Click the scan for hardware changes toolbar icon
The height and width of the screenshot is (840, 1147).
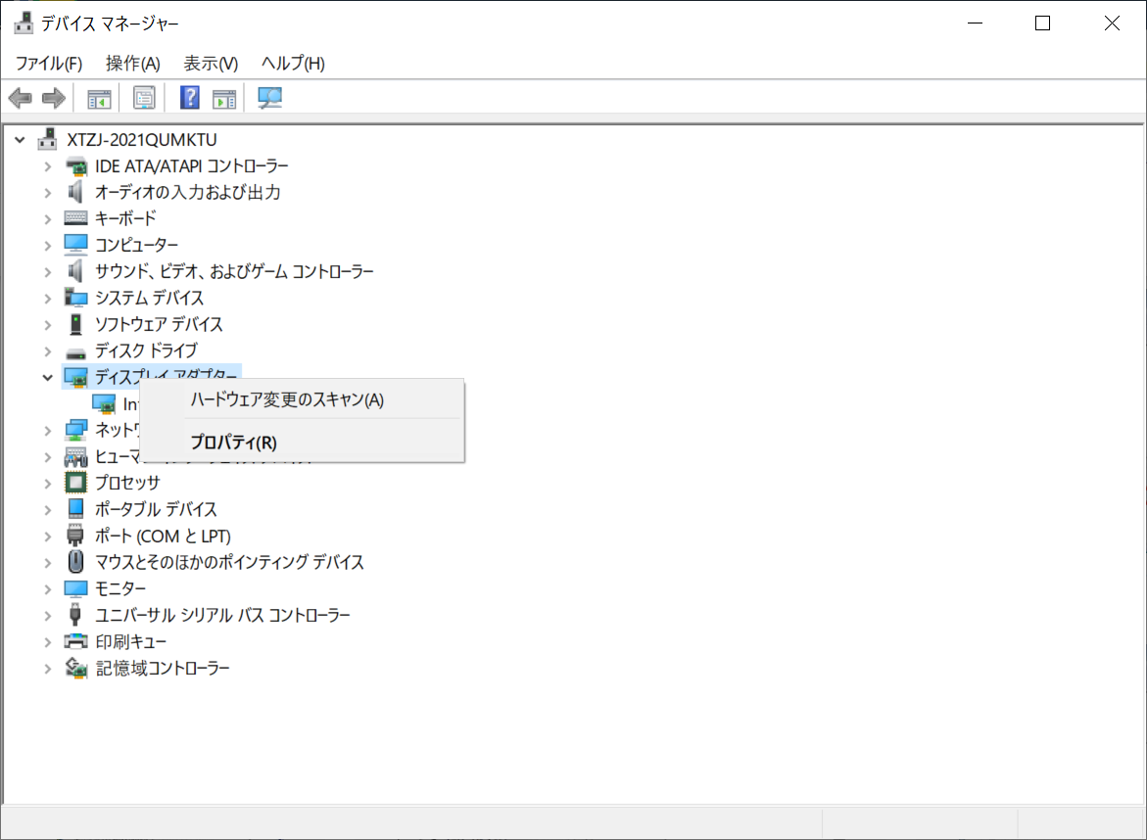click(x=269, y=98)
